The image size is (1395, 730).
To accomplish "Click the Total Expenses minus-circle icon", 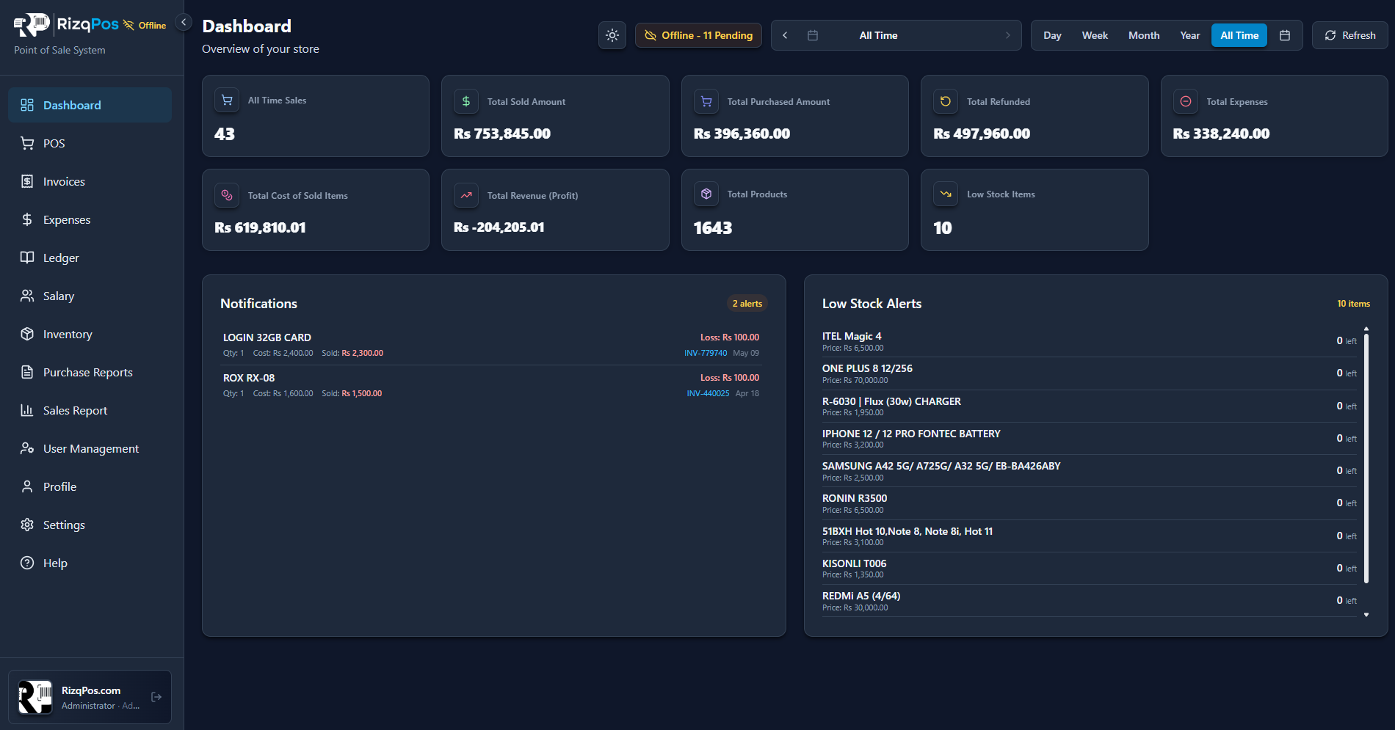I will (1186, 101).
